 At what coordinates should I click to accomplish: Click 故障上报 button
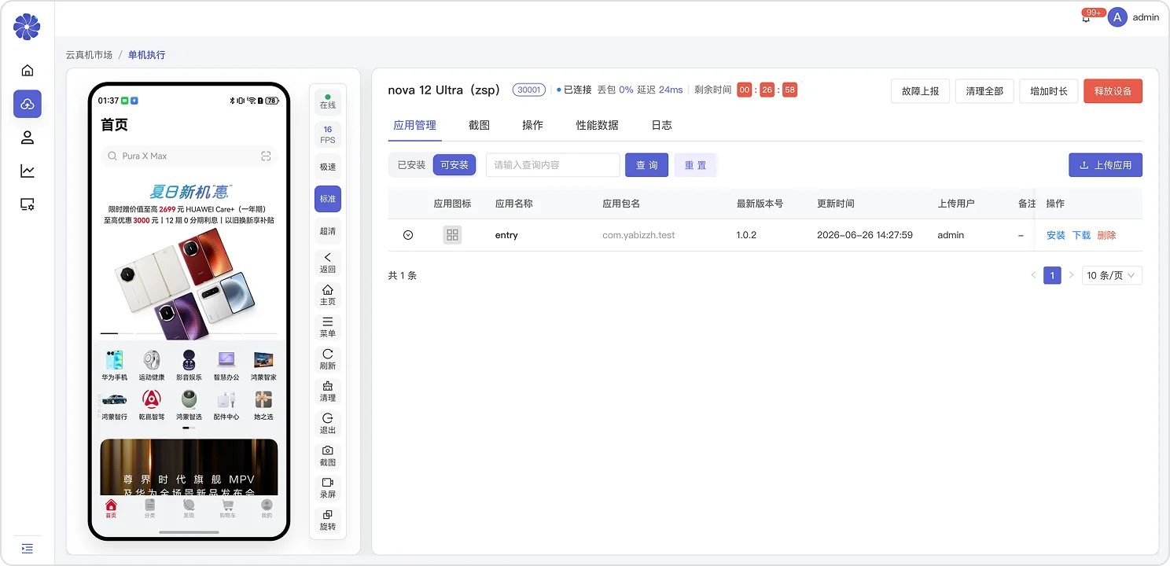point(920,91)
